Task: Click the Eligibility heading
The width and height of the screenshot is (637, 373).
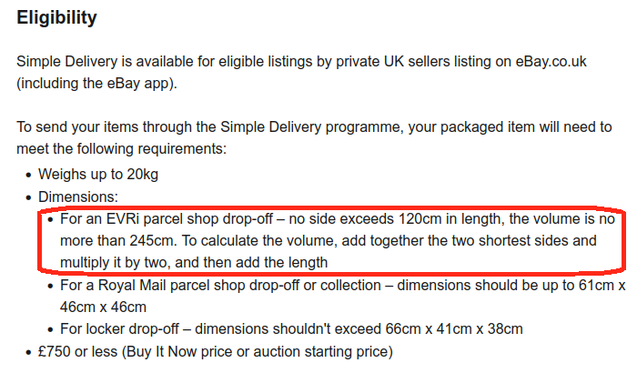Action: click(56, 17)
